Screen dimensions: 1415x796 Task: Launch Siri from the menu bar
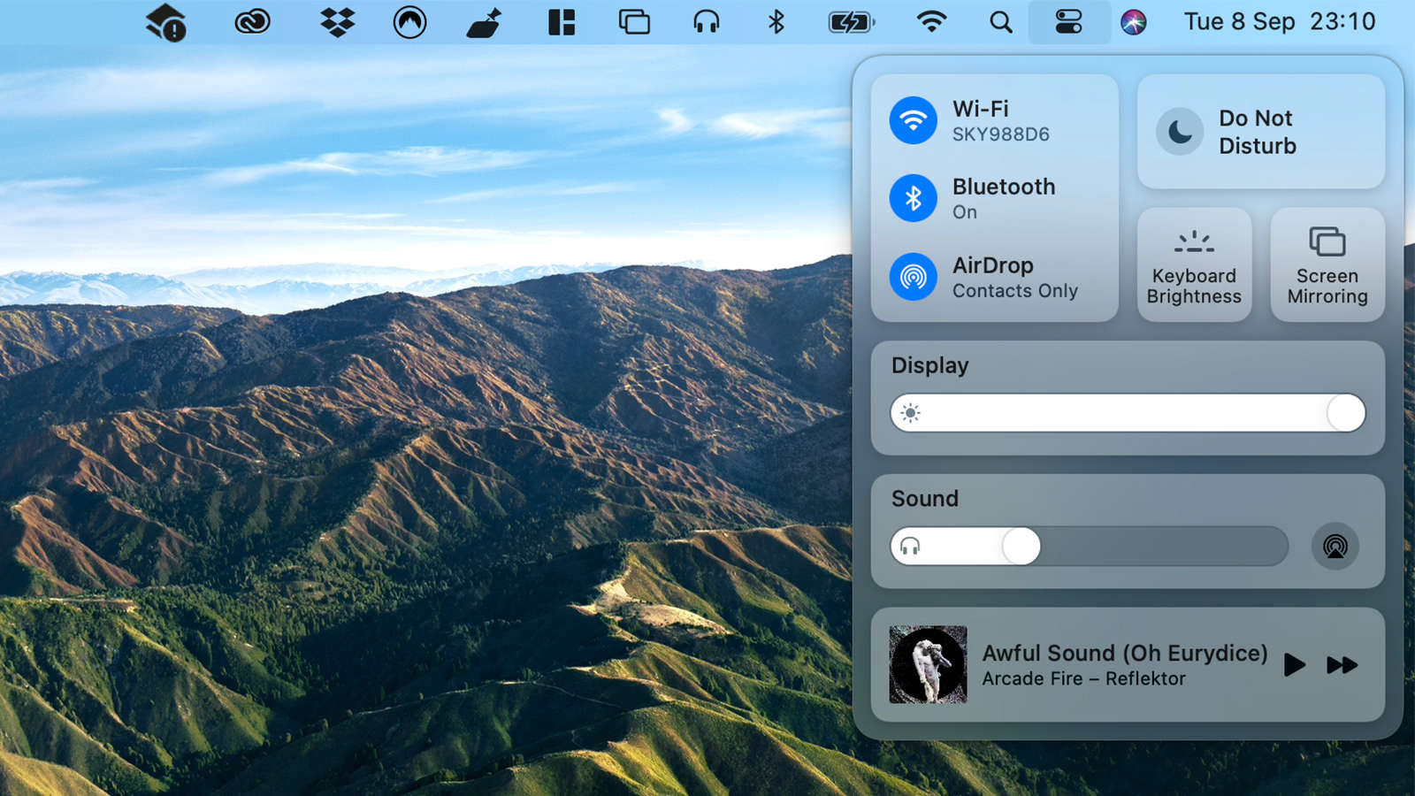coord(1134,22)
